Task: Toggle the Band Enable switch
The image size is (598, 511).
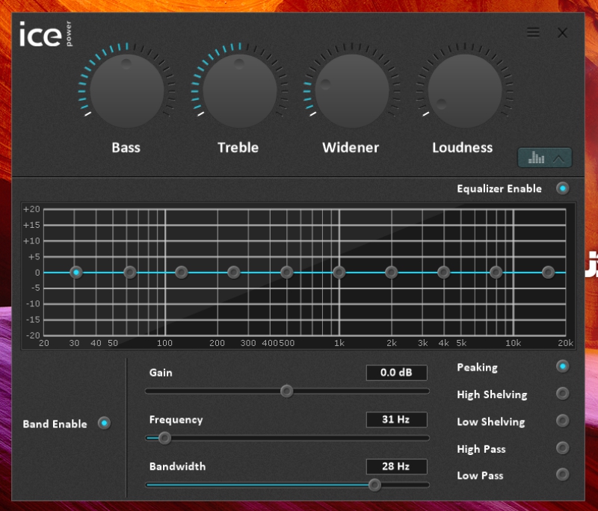Action: 104,424
